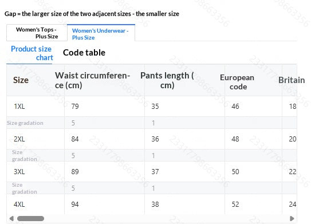
Task: Click the scrollbar left arrow
Action: pos(11,218)
